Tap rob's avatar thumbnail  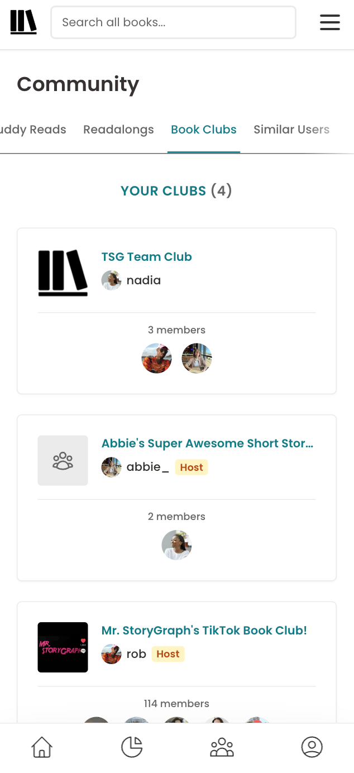pyautogui.click(x=111, y=653)
